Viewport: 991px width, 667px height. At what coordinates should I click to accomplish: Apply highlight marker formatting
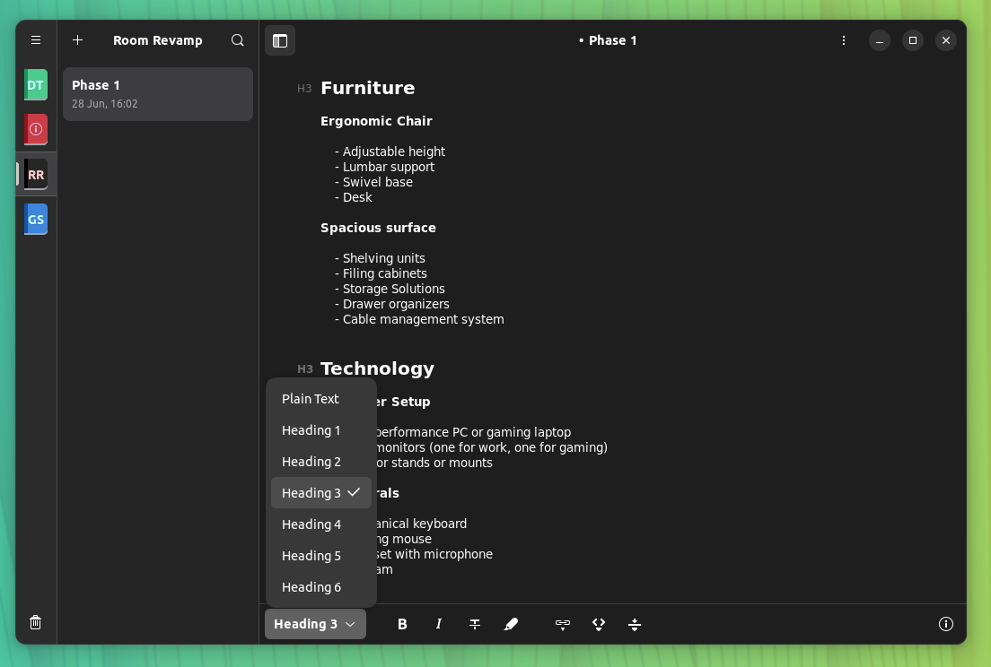[512, 624]
